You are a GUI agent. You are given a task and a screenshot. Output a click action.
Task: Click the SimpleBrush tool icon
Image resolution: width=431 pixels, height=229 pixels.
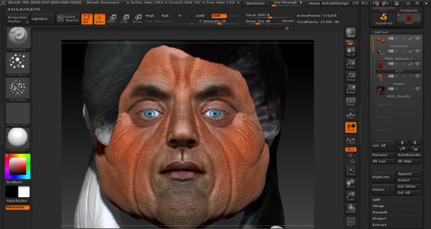point(384,19)
